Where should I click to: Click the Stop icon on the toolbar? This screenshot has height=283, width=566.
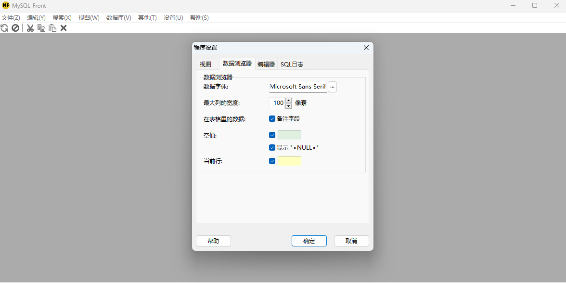[x=15, y=27]
